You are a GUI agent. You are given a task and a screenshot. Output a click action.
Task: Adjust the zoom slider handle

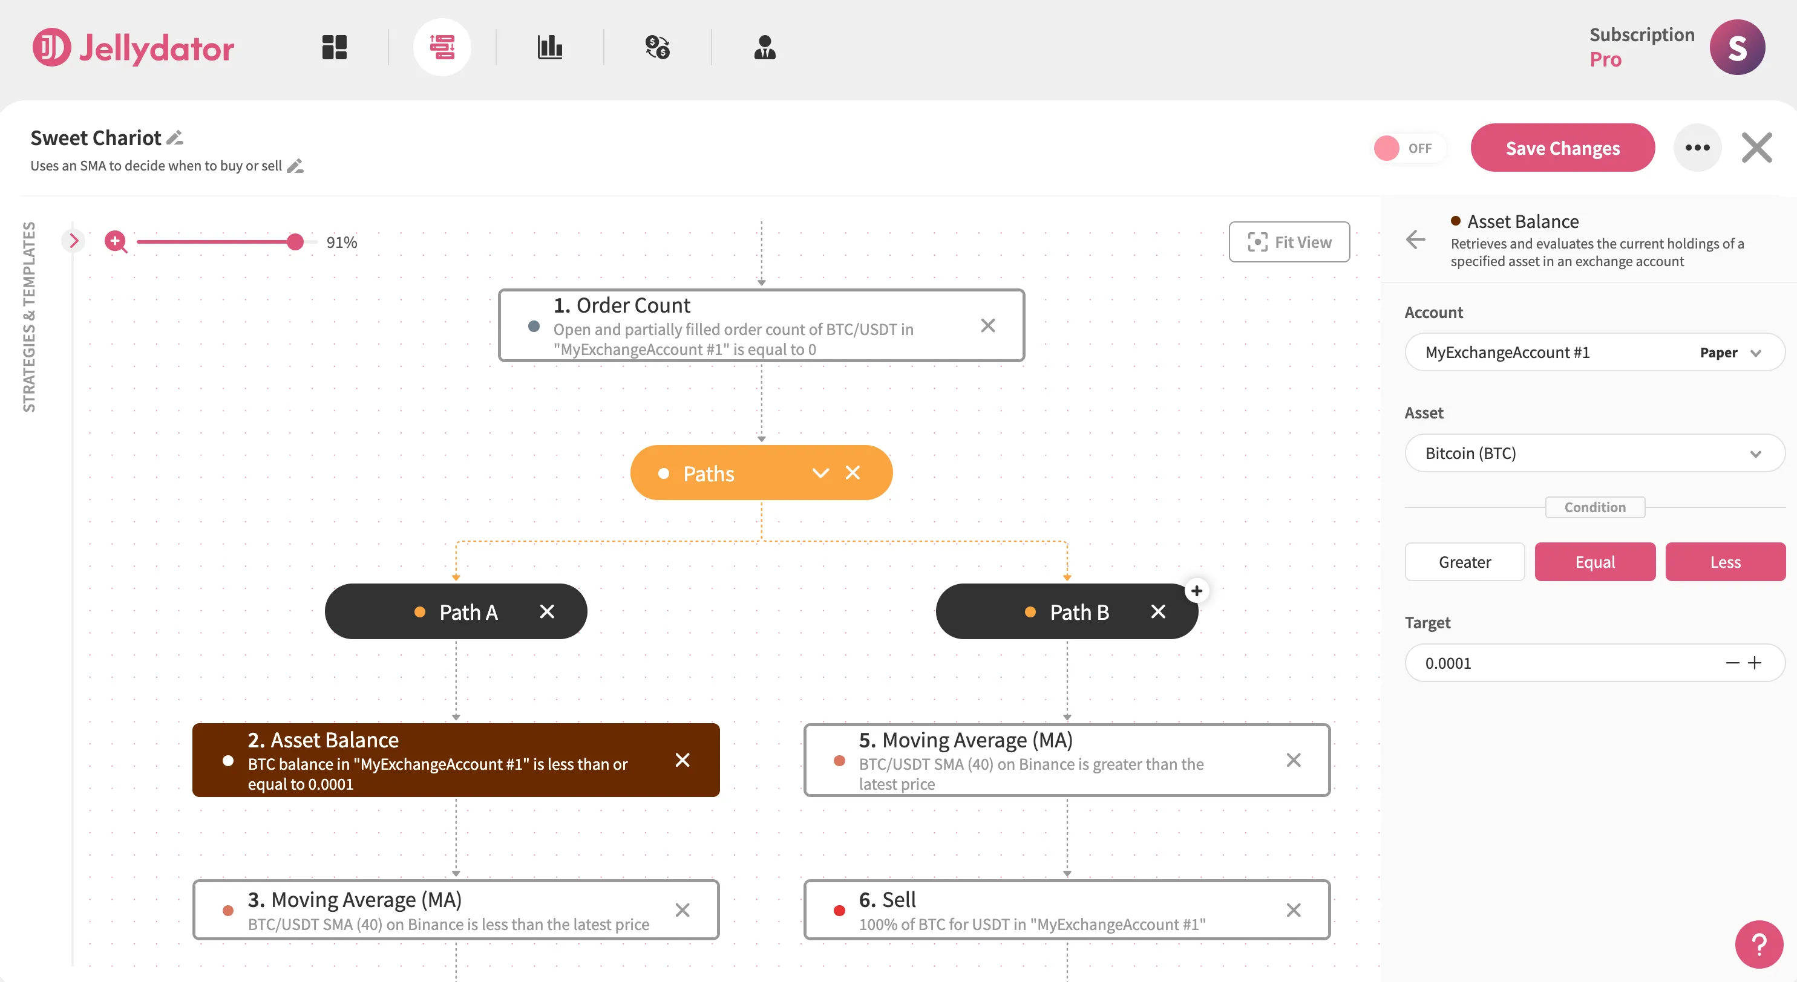point(295,242)
